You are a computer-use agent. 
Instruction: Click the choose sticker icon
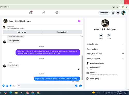click(11, 86)
